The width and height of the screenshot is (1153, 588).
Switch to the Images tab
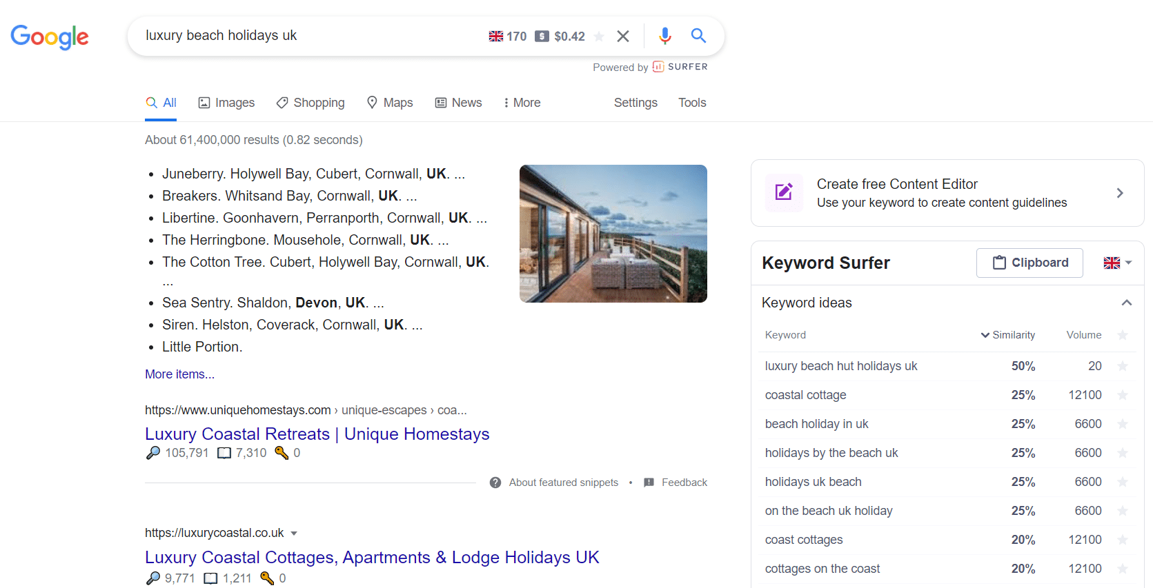(x=226, y=103)
